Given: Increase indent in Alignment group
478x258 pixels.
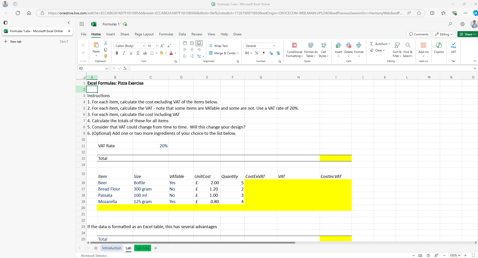Looking at the screenshot, I should pyautogui.click(x=192, y=56).
